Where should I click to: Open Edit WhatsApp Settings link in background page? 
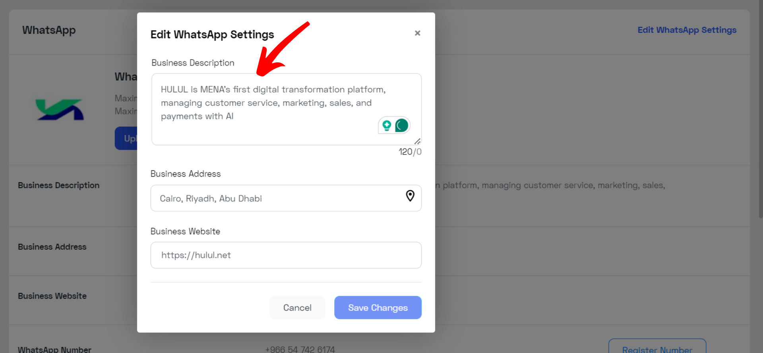tap(687, 30)
